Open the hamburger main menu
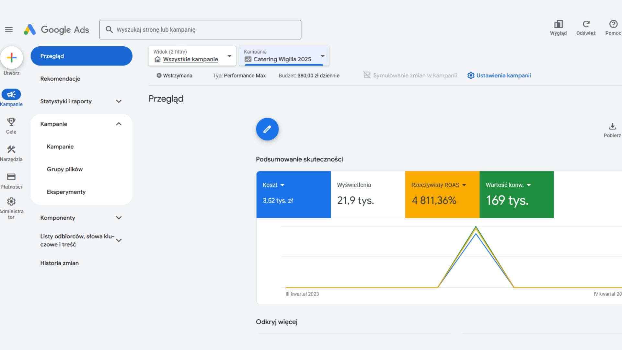Image resolution: width=622 pixels, height=350 pixels. (x=9, y=30)
